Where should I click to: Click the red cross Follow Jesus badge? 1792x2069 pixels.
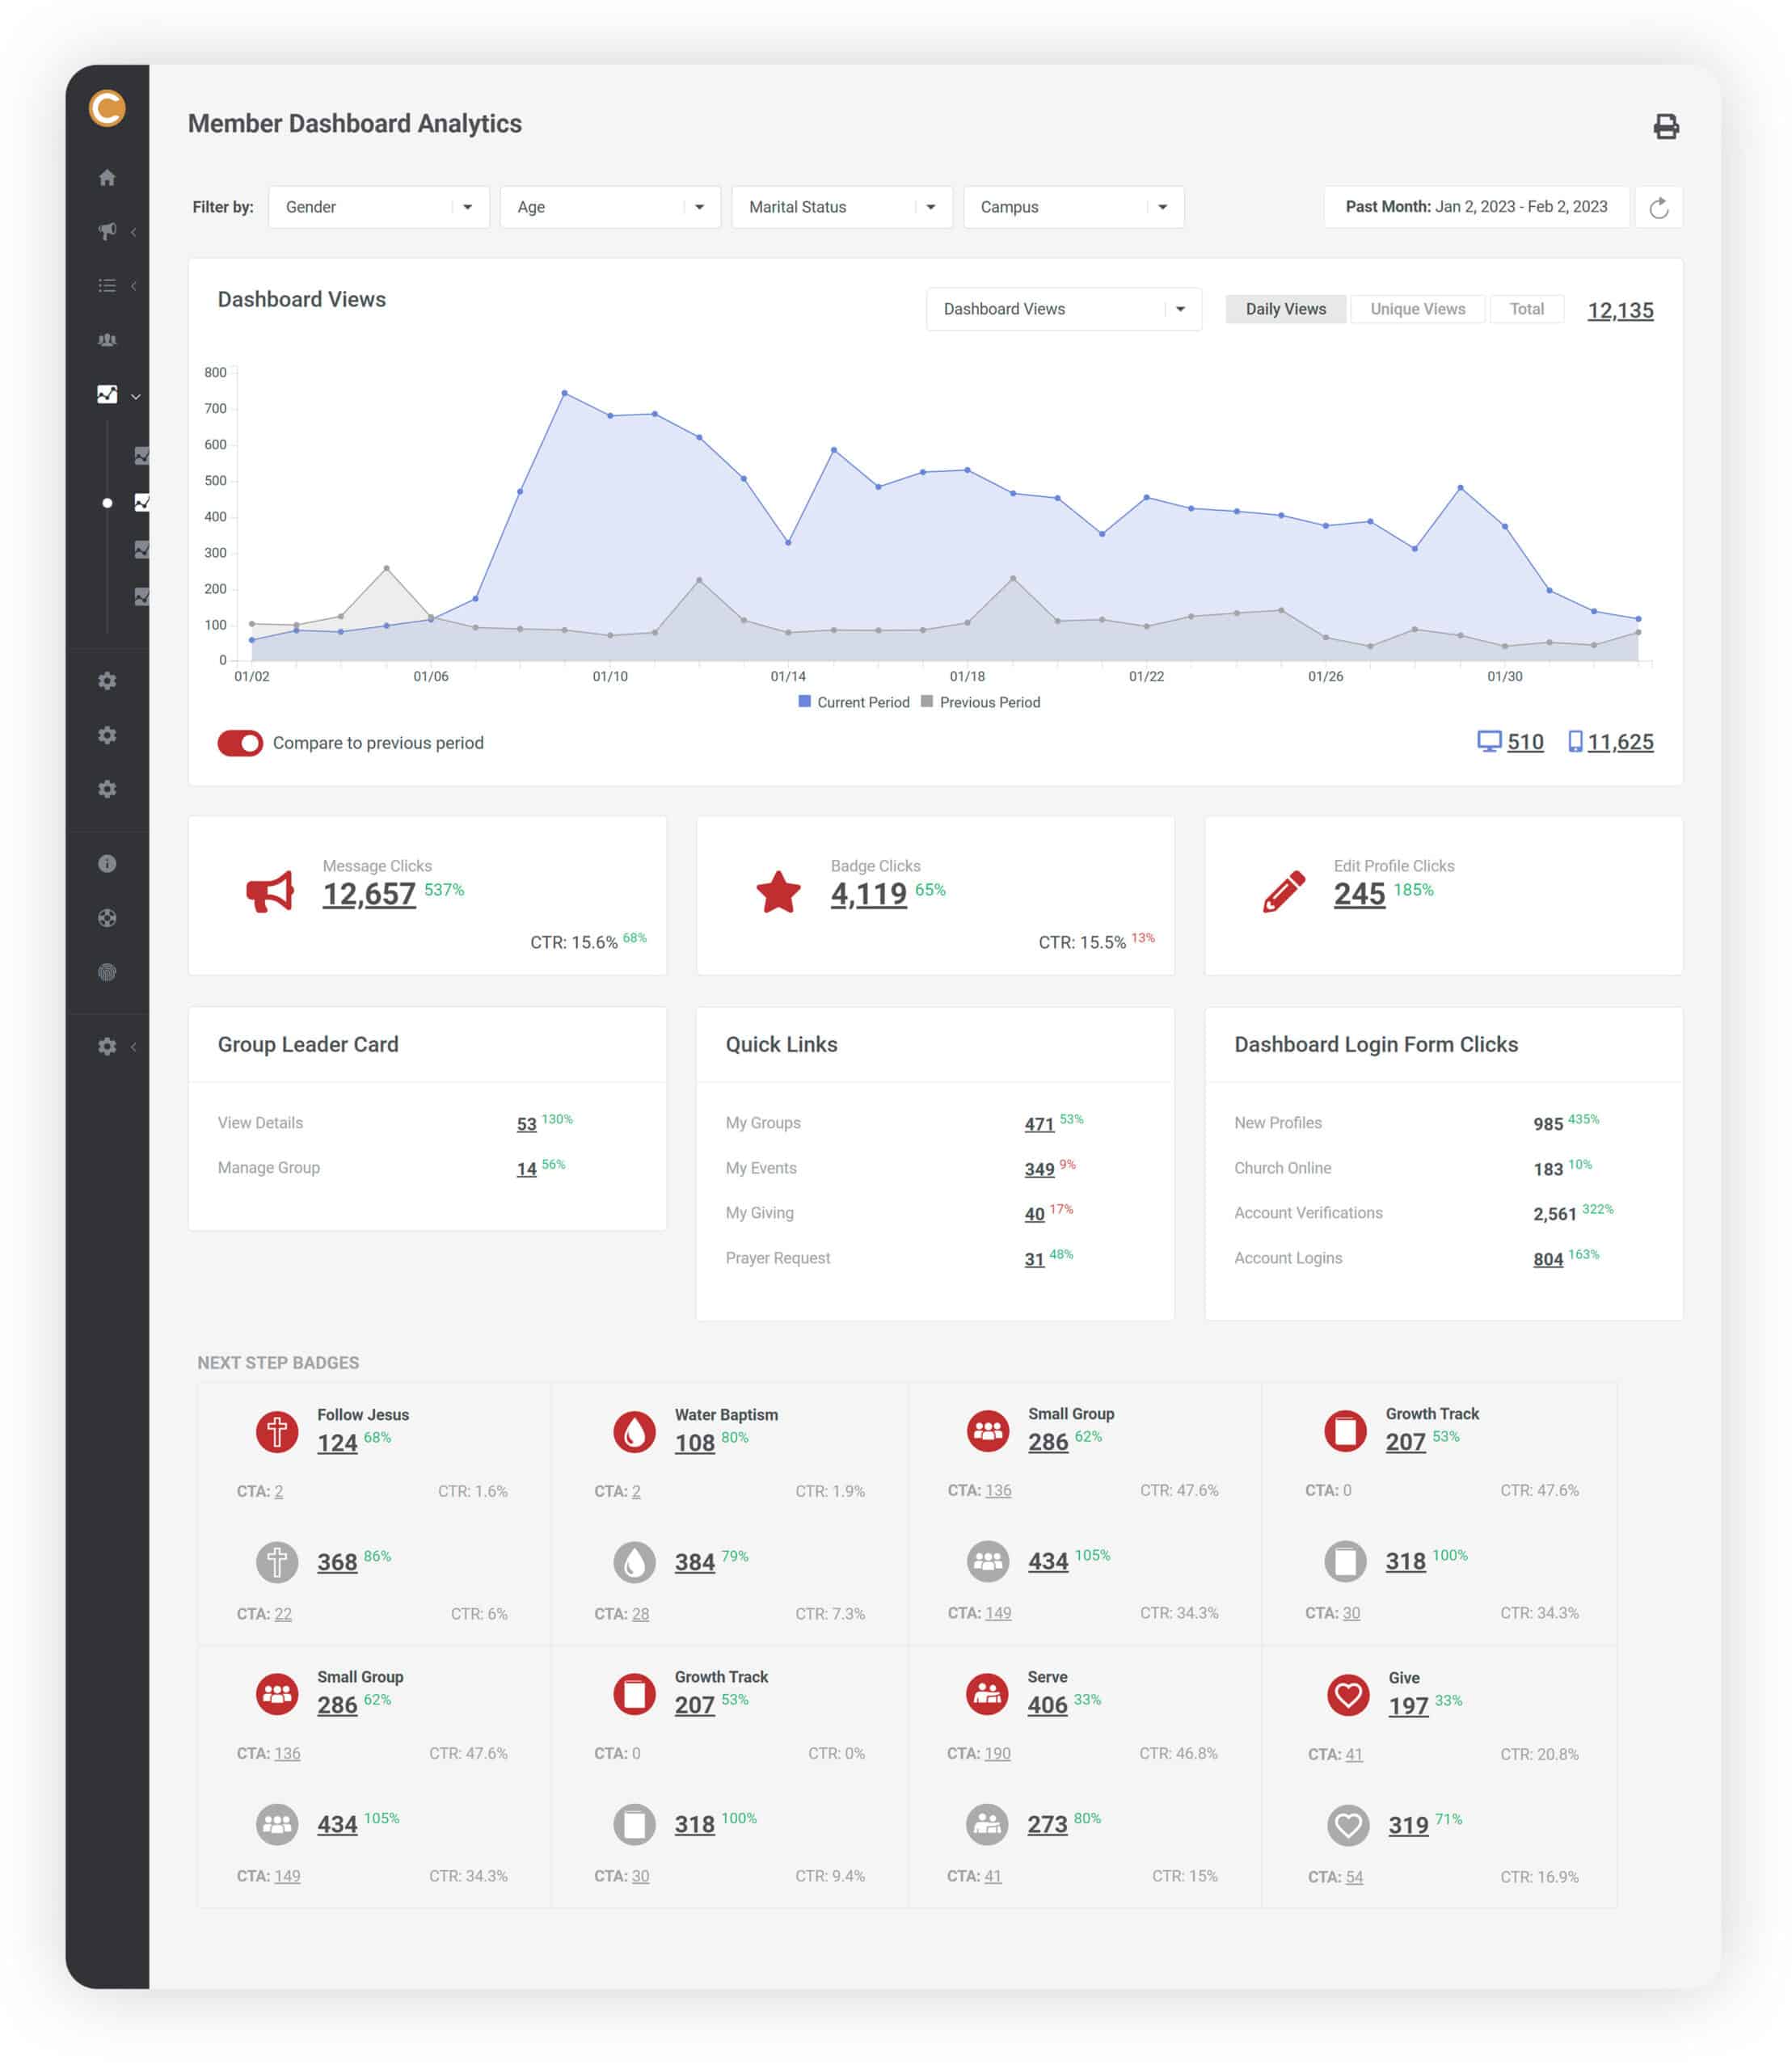coord(277,1432)
